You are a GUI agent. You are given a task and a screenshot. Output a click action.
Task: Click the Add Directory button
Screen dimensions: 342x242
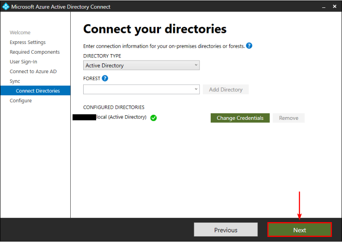coord(226,90)
